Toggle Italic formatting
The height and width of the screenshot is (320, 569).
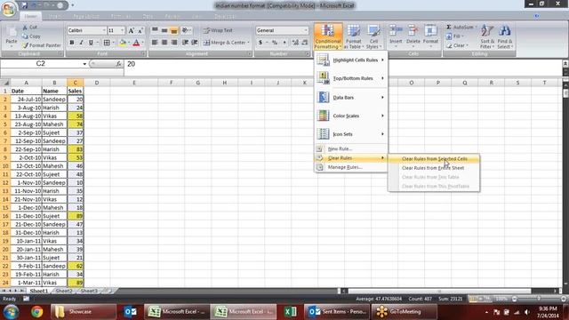[x=81, y=43]
